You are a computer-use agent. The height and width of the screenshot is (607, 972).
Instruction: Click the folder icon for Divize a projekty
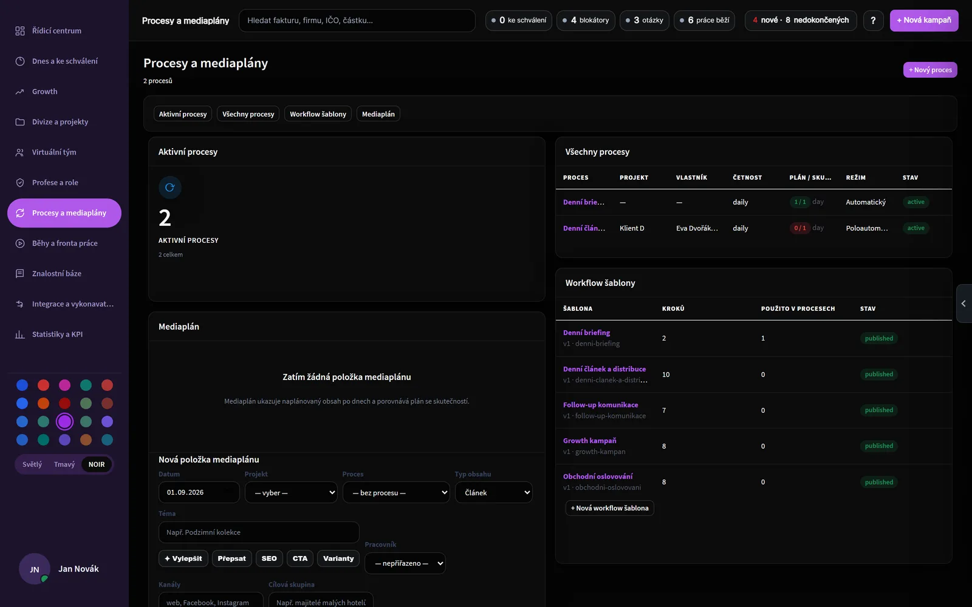20,122
